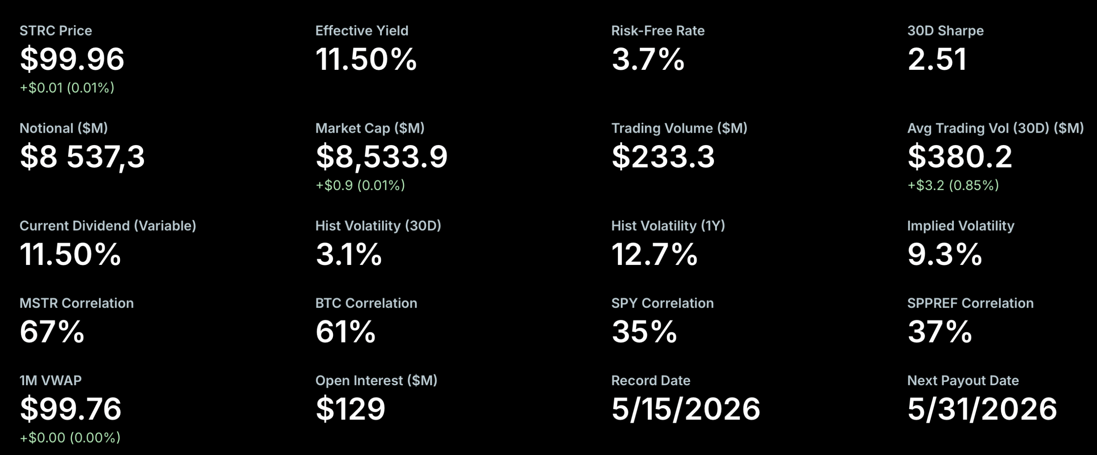Click the MSTR Correlation 67% value
Screen dimensions: 1097x455
tap(52, 332)
